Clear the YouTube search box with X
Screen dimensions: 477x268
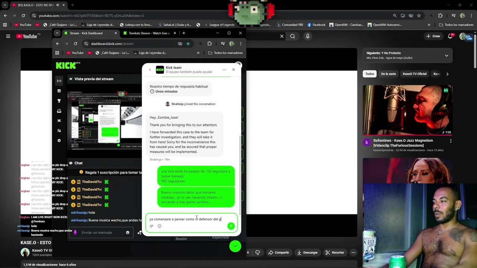point(282,36)
